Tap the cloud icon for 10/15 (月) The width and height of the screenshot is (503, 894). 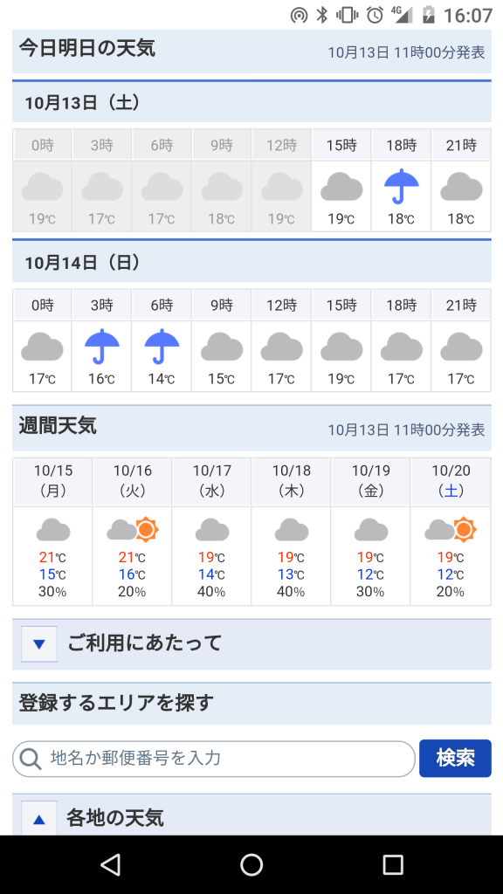pos(53,530)
